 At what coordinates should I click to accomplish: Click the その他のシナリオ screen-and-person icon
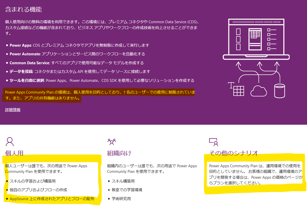[213, 142]
